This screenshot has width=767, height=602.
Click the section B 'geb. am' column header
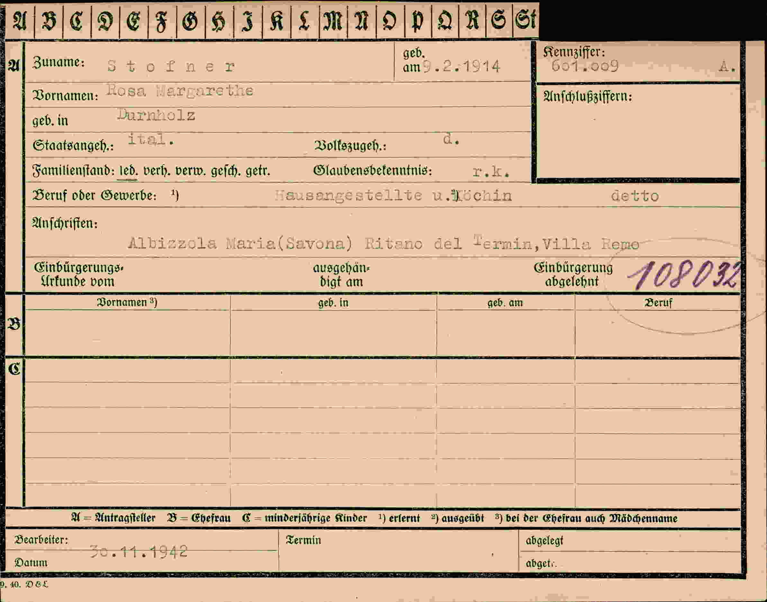505,303
